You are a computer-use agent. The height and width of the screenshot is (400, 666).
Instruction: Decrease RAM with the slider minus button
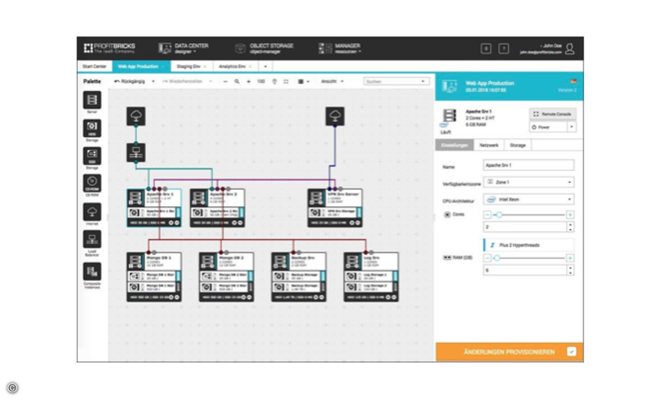click(x=488, y=258)
